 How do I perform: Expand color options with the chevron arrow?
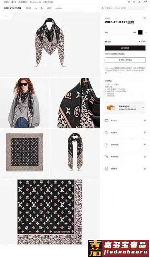pyautogui.click(x=145, y=32)
